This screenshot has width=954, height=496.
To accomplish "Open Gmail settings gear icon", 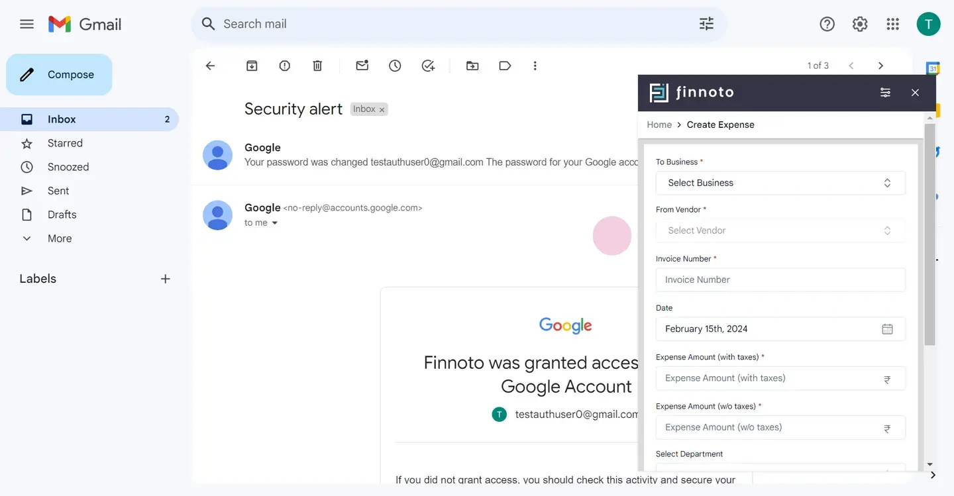I will coord(860,25).
